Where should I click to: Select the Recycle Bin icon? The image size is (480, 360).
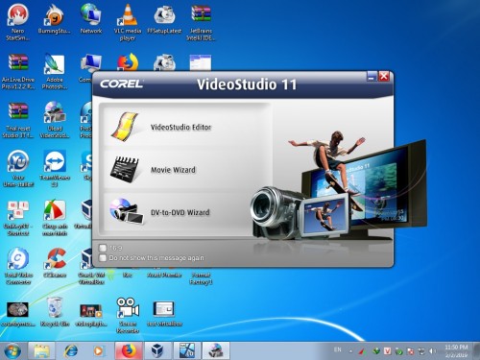(x=55, y=312)
